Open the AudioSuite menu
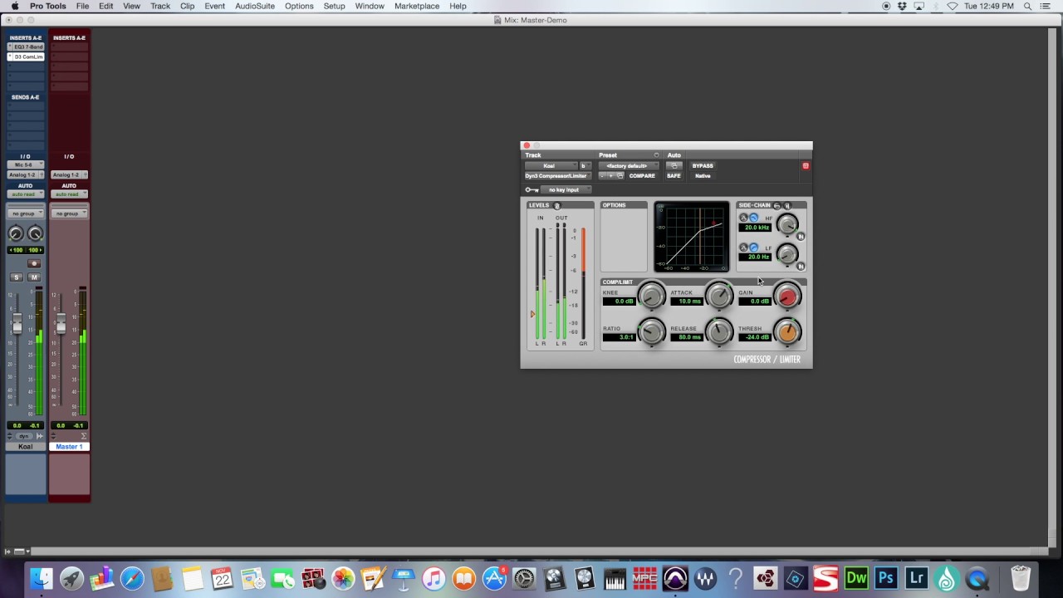 (x=255, y=6)
